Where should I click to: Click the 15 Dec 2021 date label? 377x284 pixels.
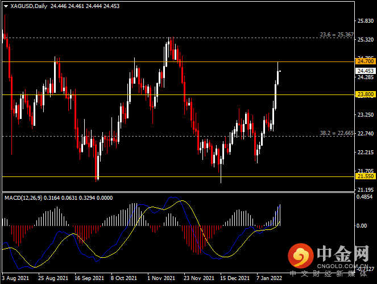(x=235, y=278)
